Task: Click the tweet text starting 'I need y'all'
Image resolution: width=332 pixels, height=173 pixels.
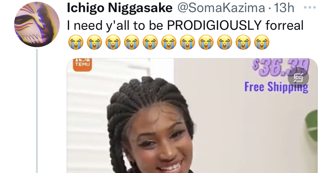Action: (185, 25)
